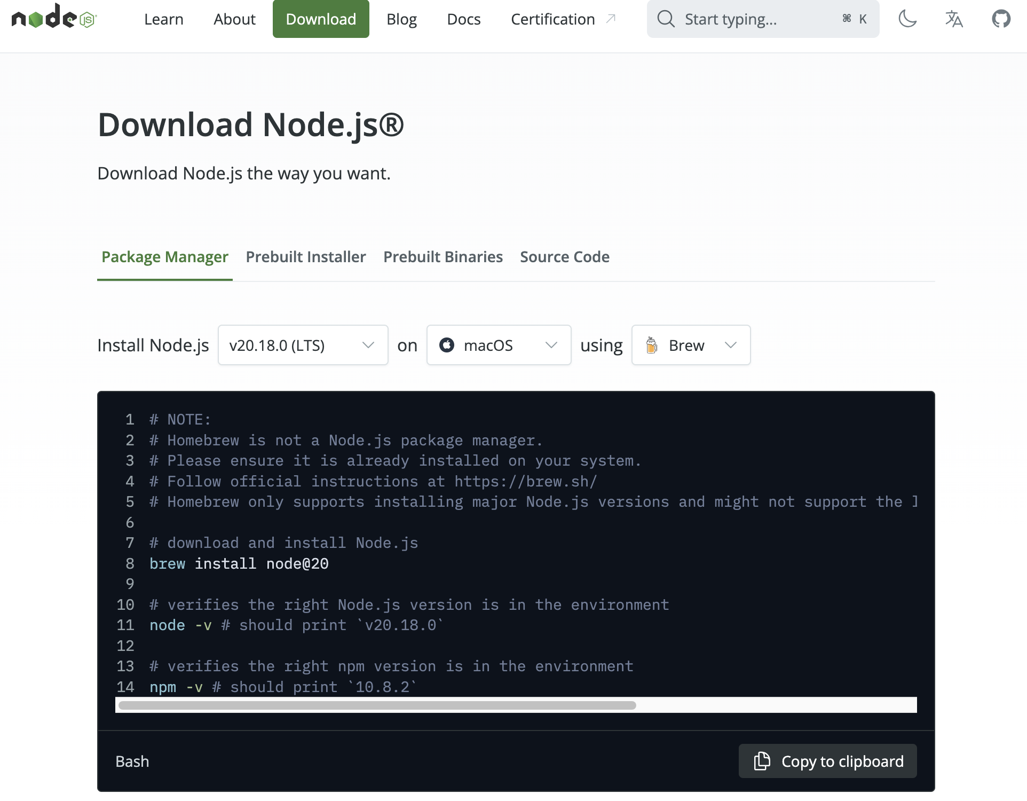
Task: Toggle dark mode with the moon icon
Action: (x=907, y=19)
